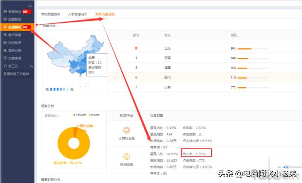Switch to the 人群画像分析 tab
The height and width of the screenshot is (183, 302).
click(x=78, y=14)
